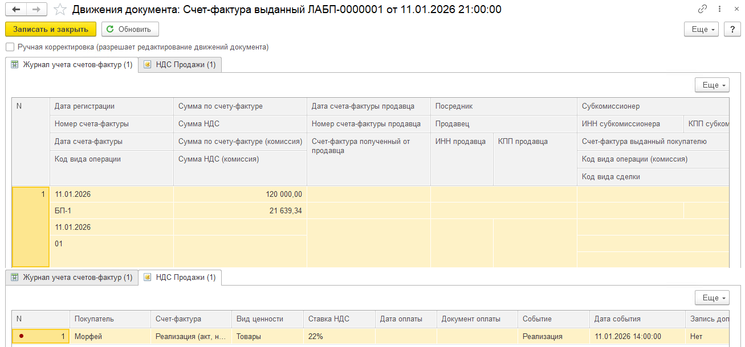Open the vertical three-dot window menu
Screen dimensions: 745x347
coord(719,10)
